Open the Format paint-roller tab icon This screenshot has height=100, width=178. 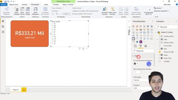pos(140,46)
